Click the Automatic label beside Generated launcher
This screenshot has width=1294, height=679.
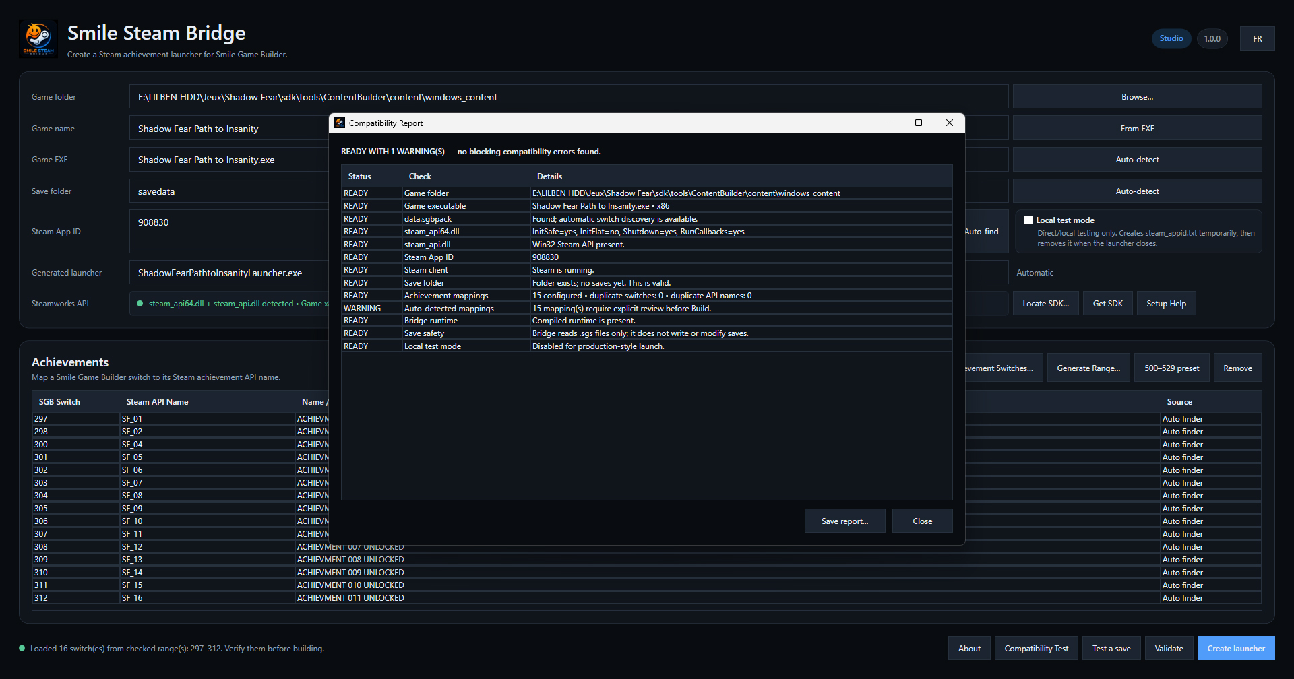pos(1035,273)
